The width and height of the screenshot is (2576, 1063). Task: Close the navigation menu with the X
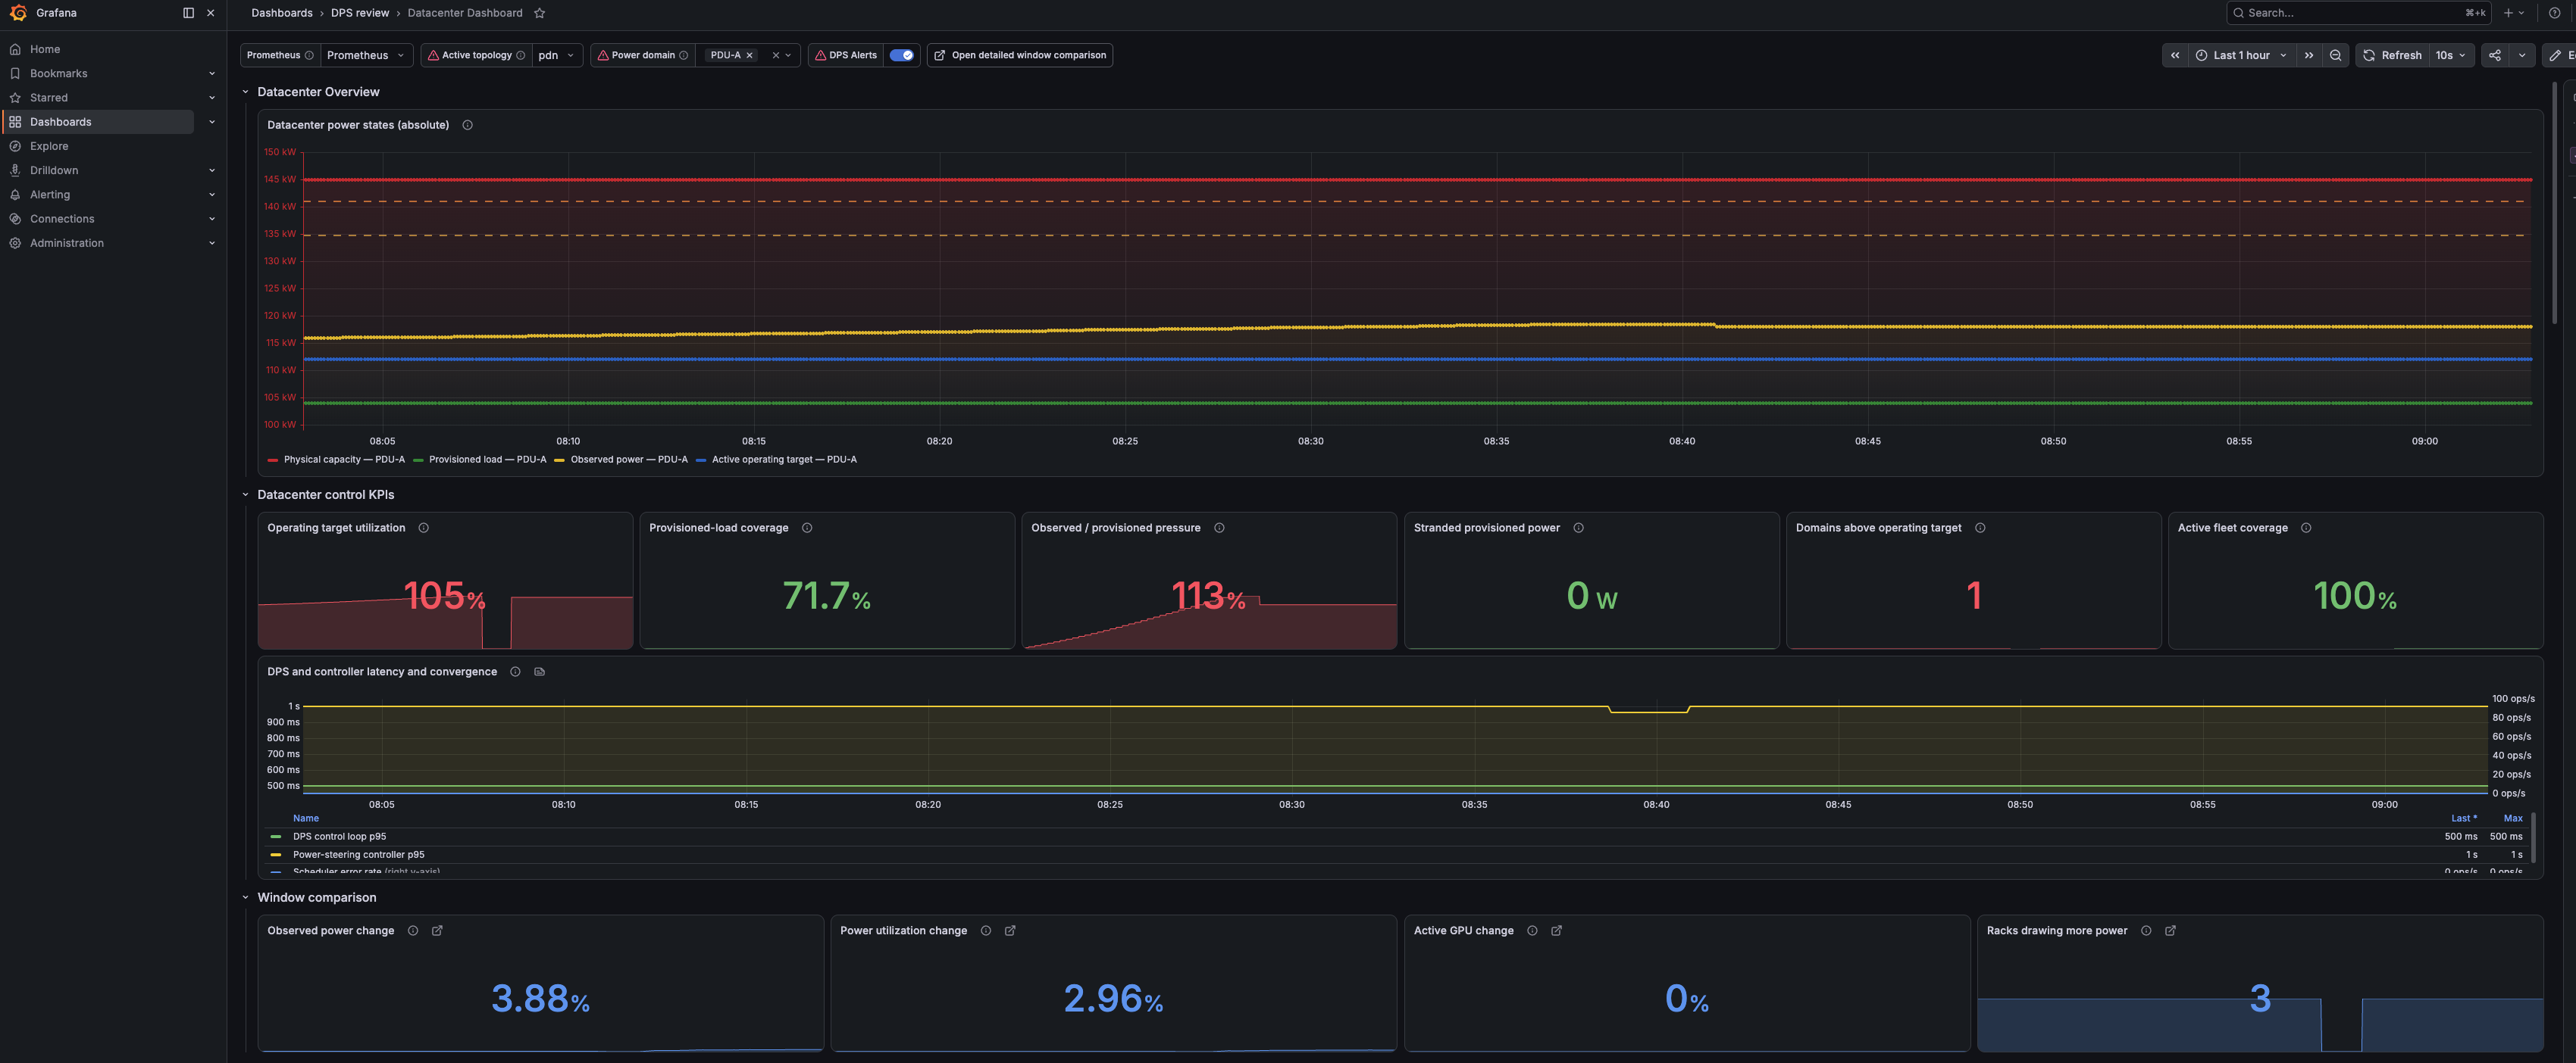click(x=210, y=13)
